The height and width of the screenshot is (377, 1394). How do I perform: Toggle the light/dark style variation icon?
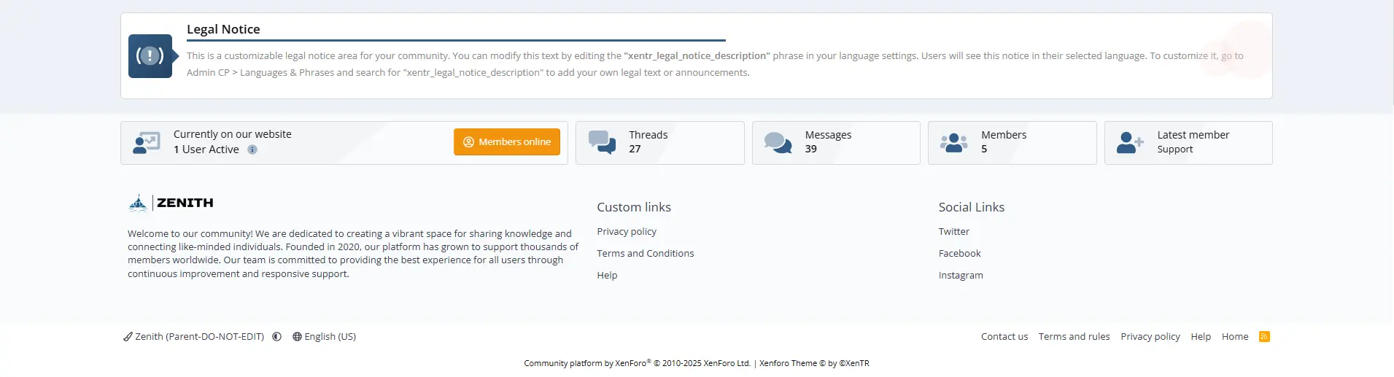[277, 337]
